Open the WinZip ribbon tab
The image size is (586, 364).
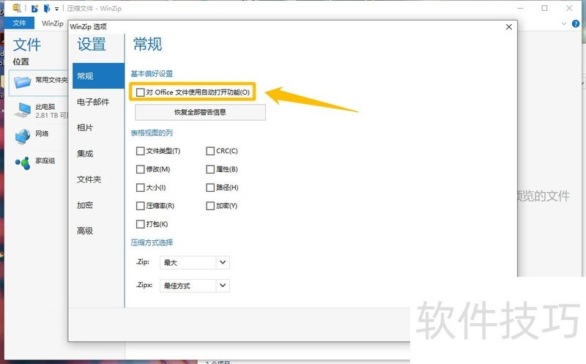(x=52, y=23)
